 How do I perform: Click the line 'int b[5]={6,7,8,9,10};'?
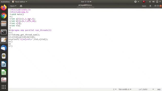[24, 21]
